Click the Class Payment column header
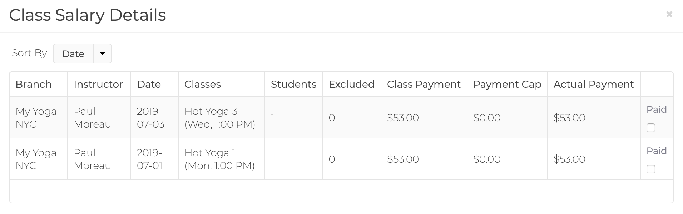683x214 pixels. click(424, 84)
